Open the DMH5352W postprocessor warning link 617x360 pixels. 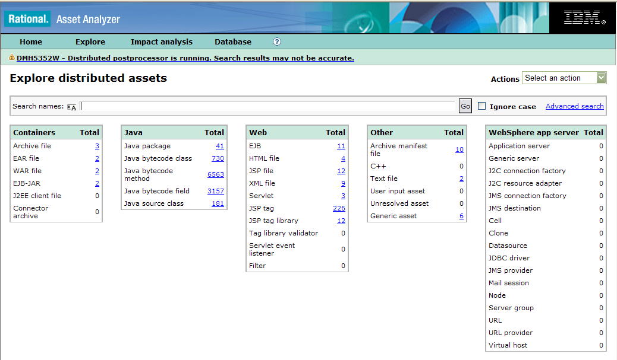pyautogui.click(x=185, y=58)
